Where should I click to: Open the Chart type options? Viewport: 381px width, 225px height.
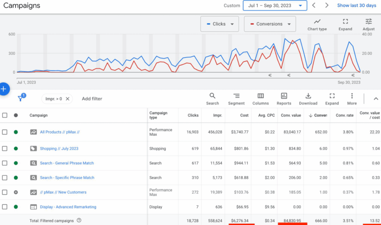click(317, 24)
